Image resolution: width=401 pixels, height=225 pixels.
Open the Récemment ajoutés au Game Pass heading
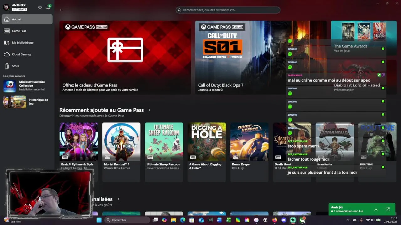(x=102, y=110)
